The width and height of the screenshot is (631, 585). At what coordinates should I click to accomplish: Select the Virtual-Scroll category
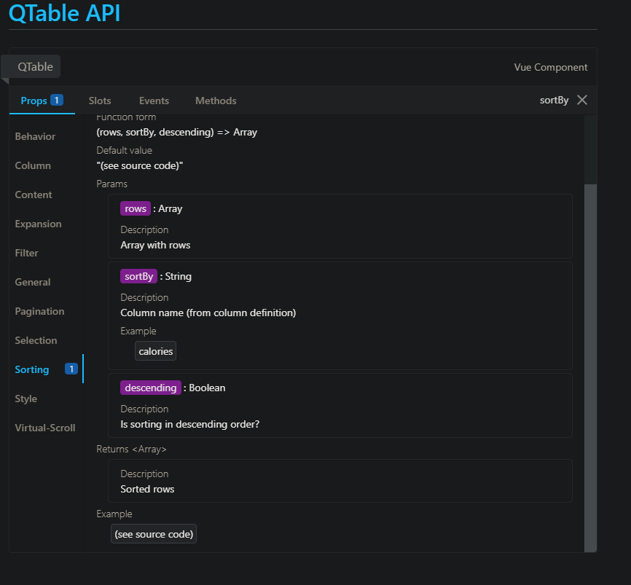click(44, 427)
